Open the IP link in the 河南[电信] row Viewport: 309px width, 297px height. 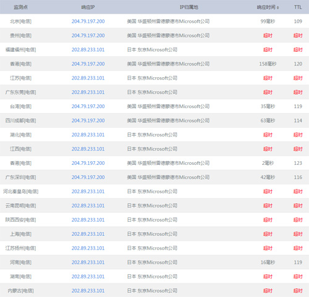pos(88,262)
